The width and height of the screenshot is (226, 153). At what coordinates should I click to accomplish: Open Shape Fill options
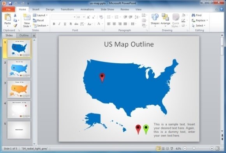[184, 15]
